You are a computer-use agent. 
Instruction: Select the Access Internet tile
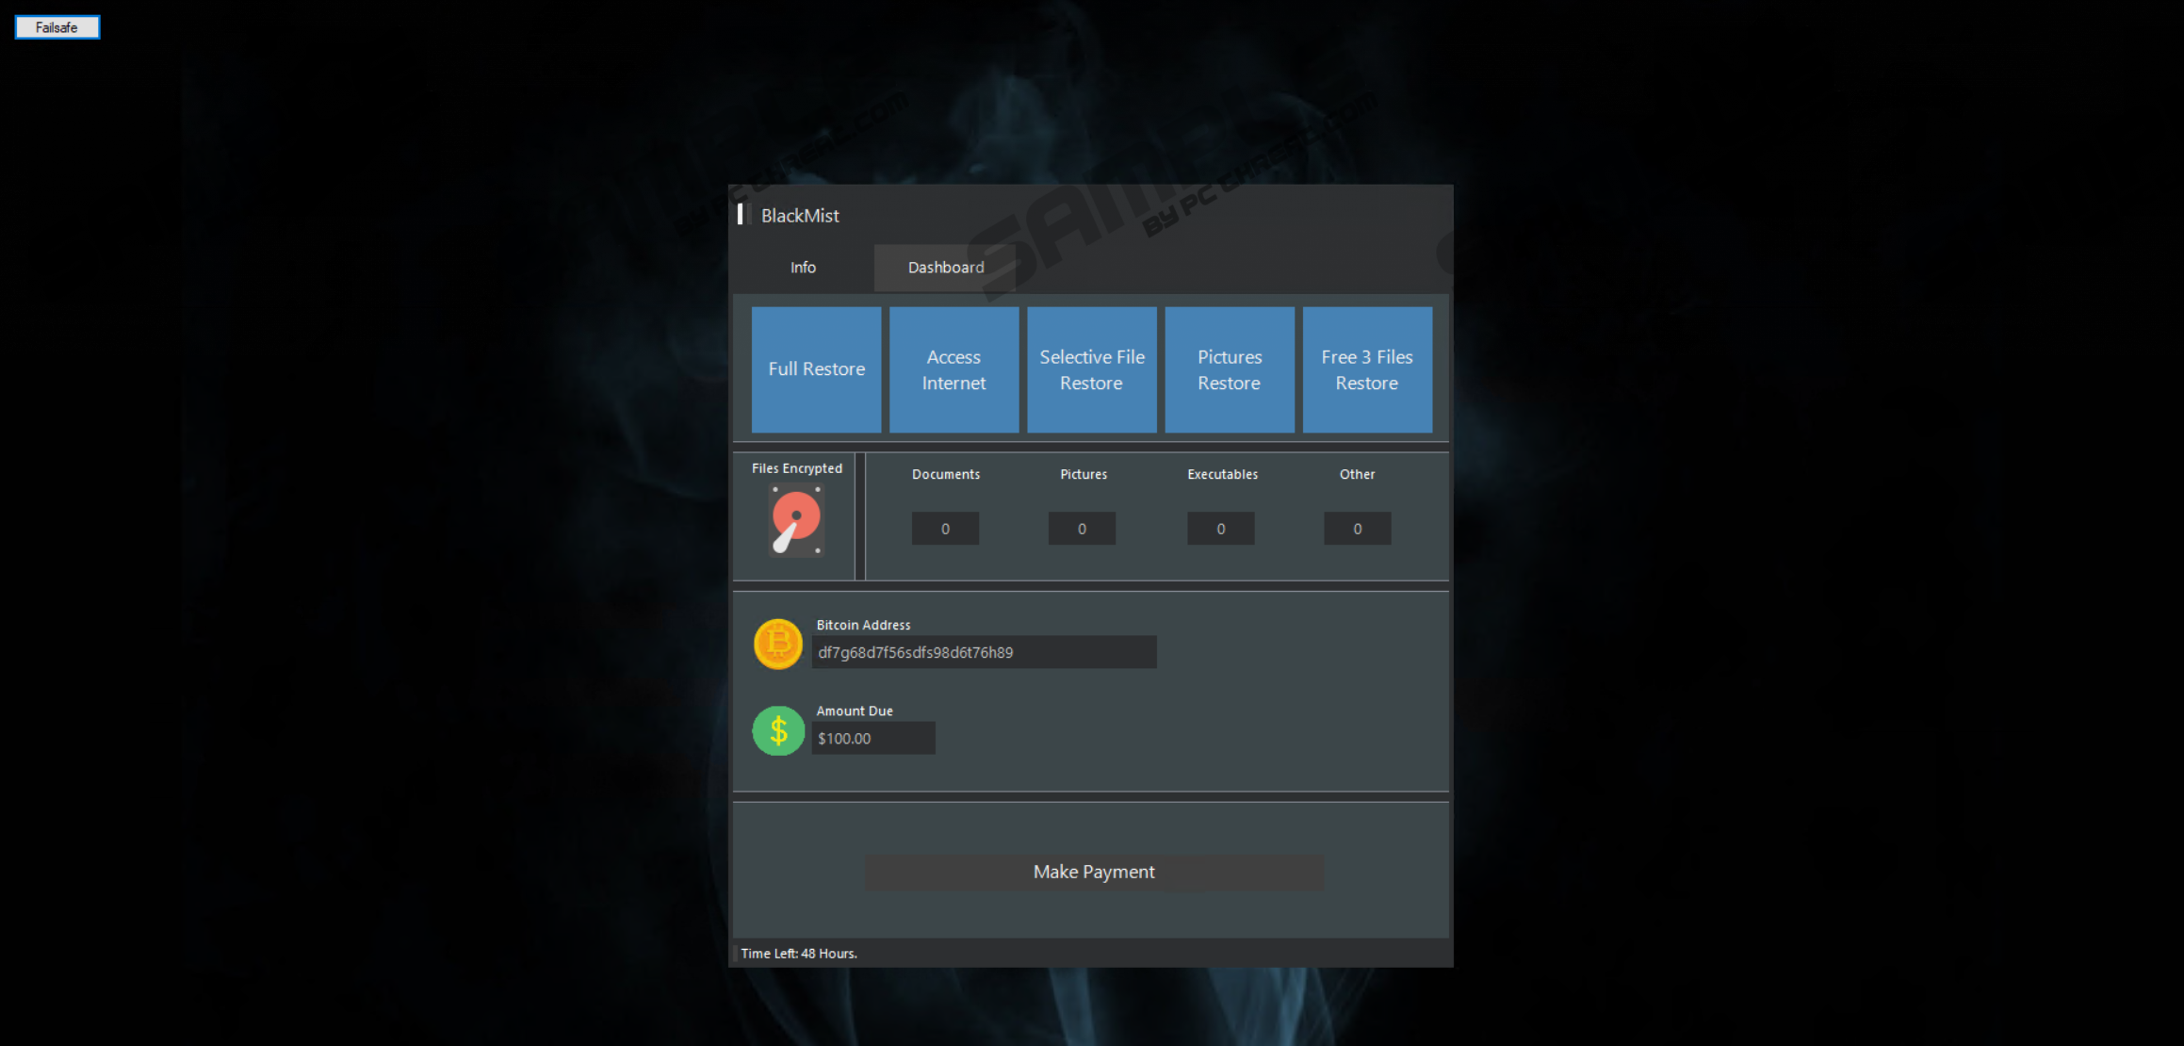pos(953,369)
